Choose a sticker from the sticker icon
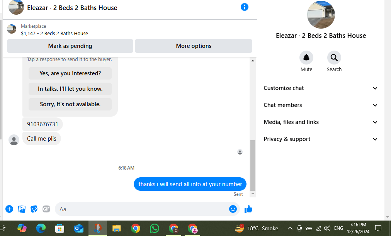Image resolution: width=391 pixels, height=236 pixels. 34,209
